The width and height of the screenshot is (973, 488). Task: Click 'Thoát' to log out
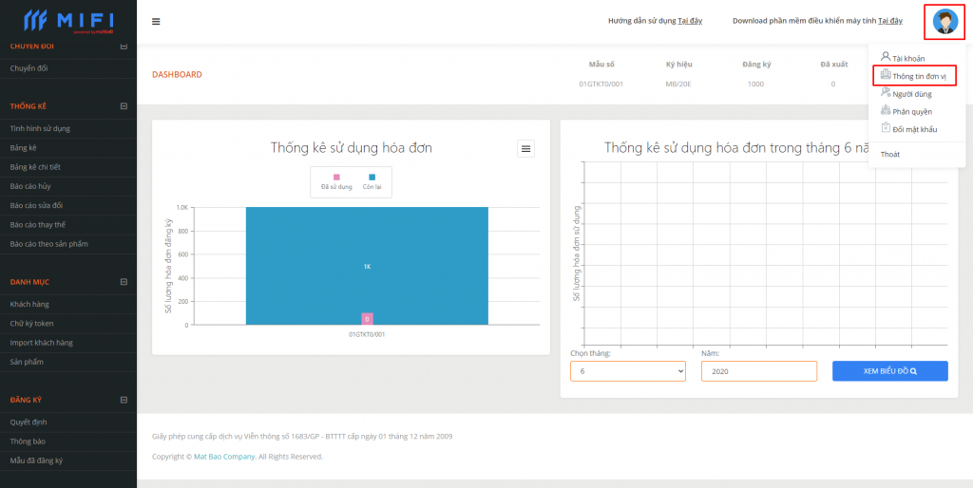890,154
